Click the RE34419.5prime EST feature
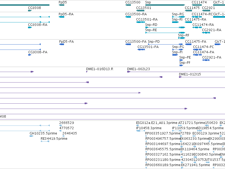The width and height of the screenshot is (225, 169). click(45, 141)
